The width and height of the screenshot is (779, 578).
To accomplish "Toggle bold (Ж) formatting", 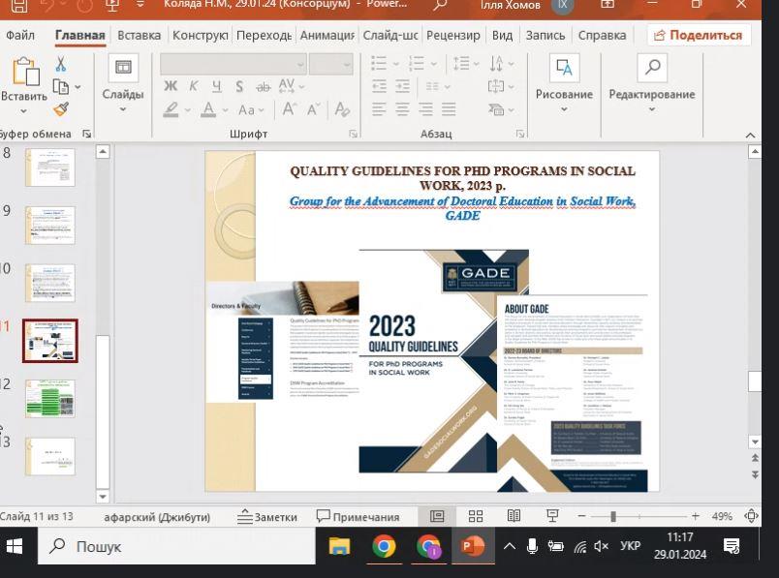I will tap(171, 86).
